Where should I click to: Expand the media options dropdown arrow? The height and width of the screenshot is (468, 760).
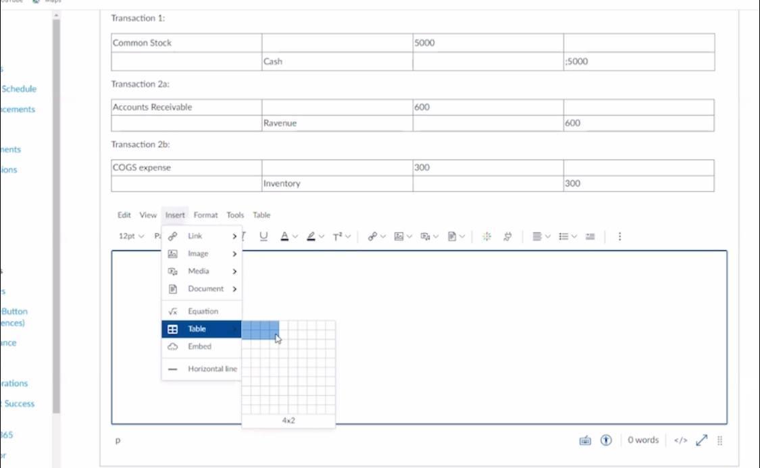pos(436,236)
